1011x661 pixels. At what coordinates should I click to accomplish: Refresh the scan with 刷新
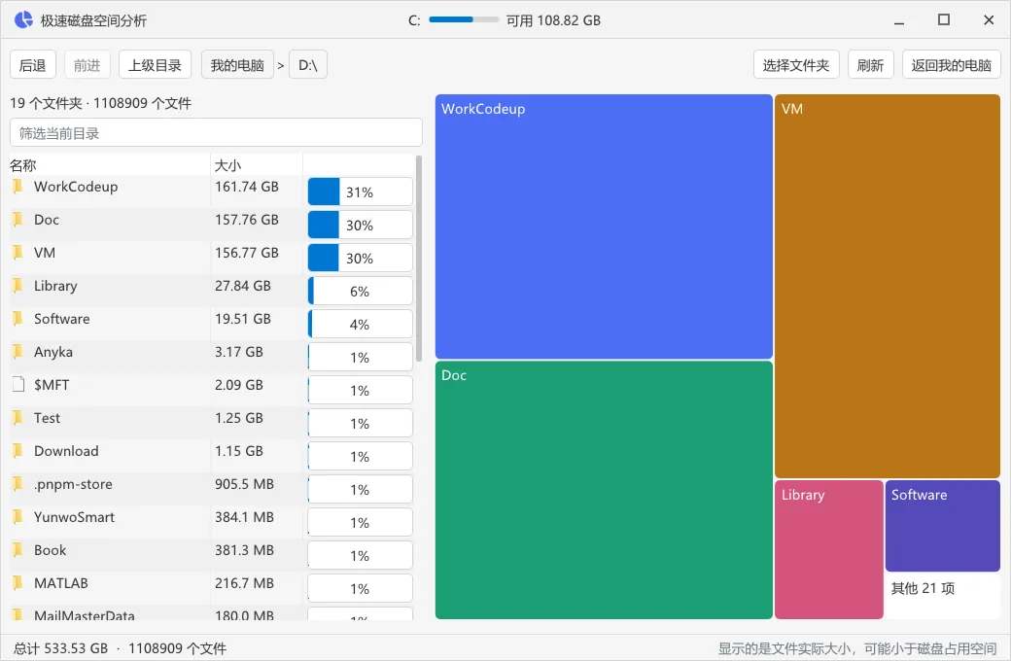870,64
